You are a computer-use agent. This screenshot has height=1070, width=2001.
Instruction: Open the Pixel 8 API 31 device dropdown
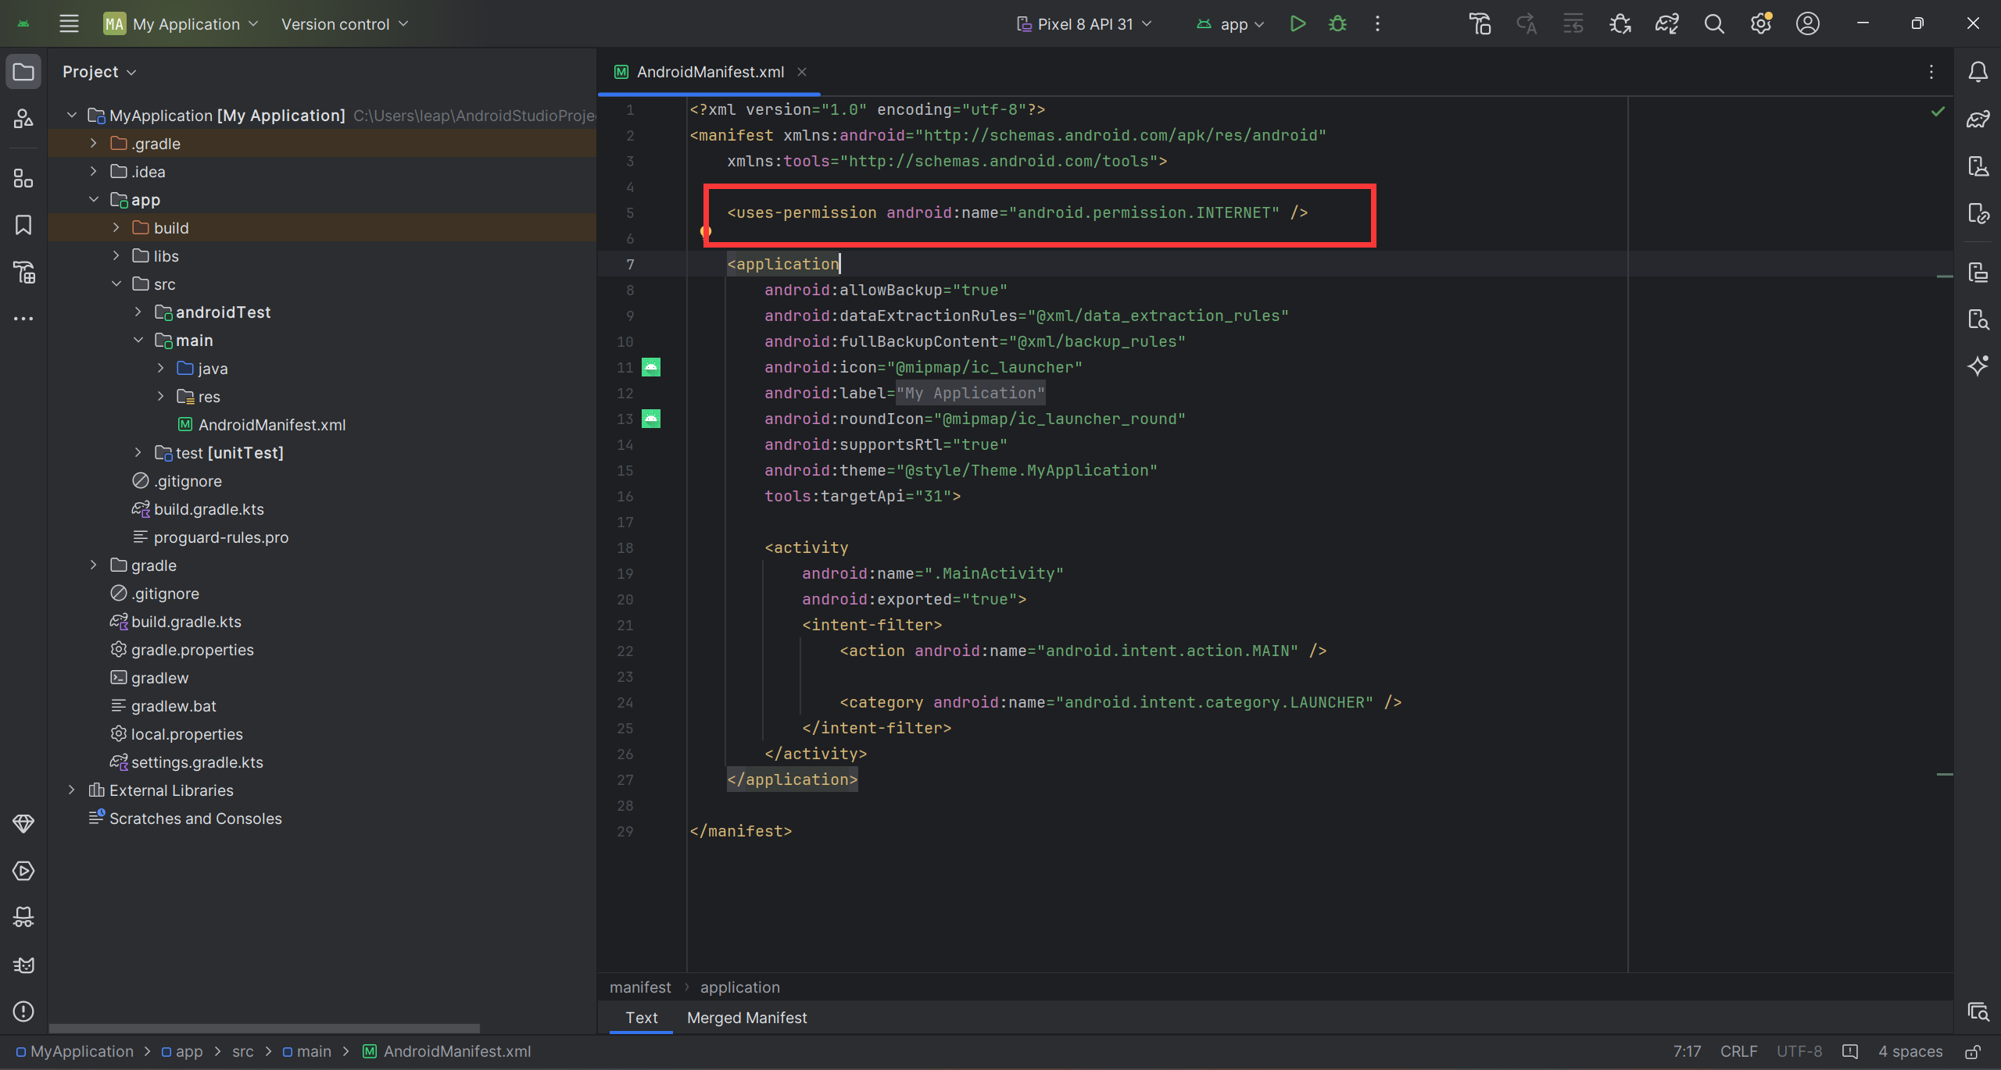(x=1084, y=24)
